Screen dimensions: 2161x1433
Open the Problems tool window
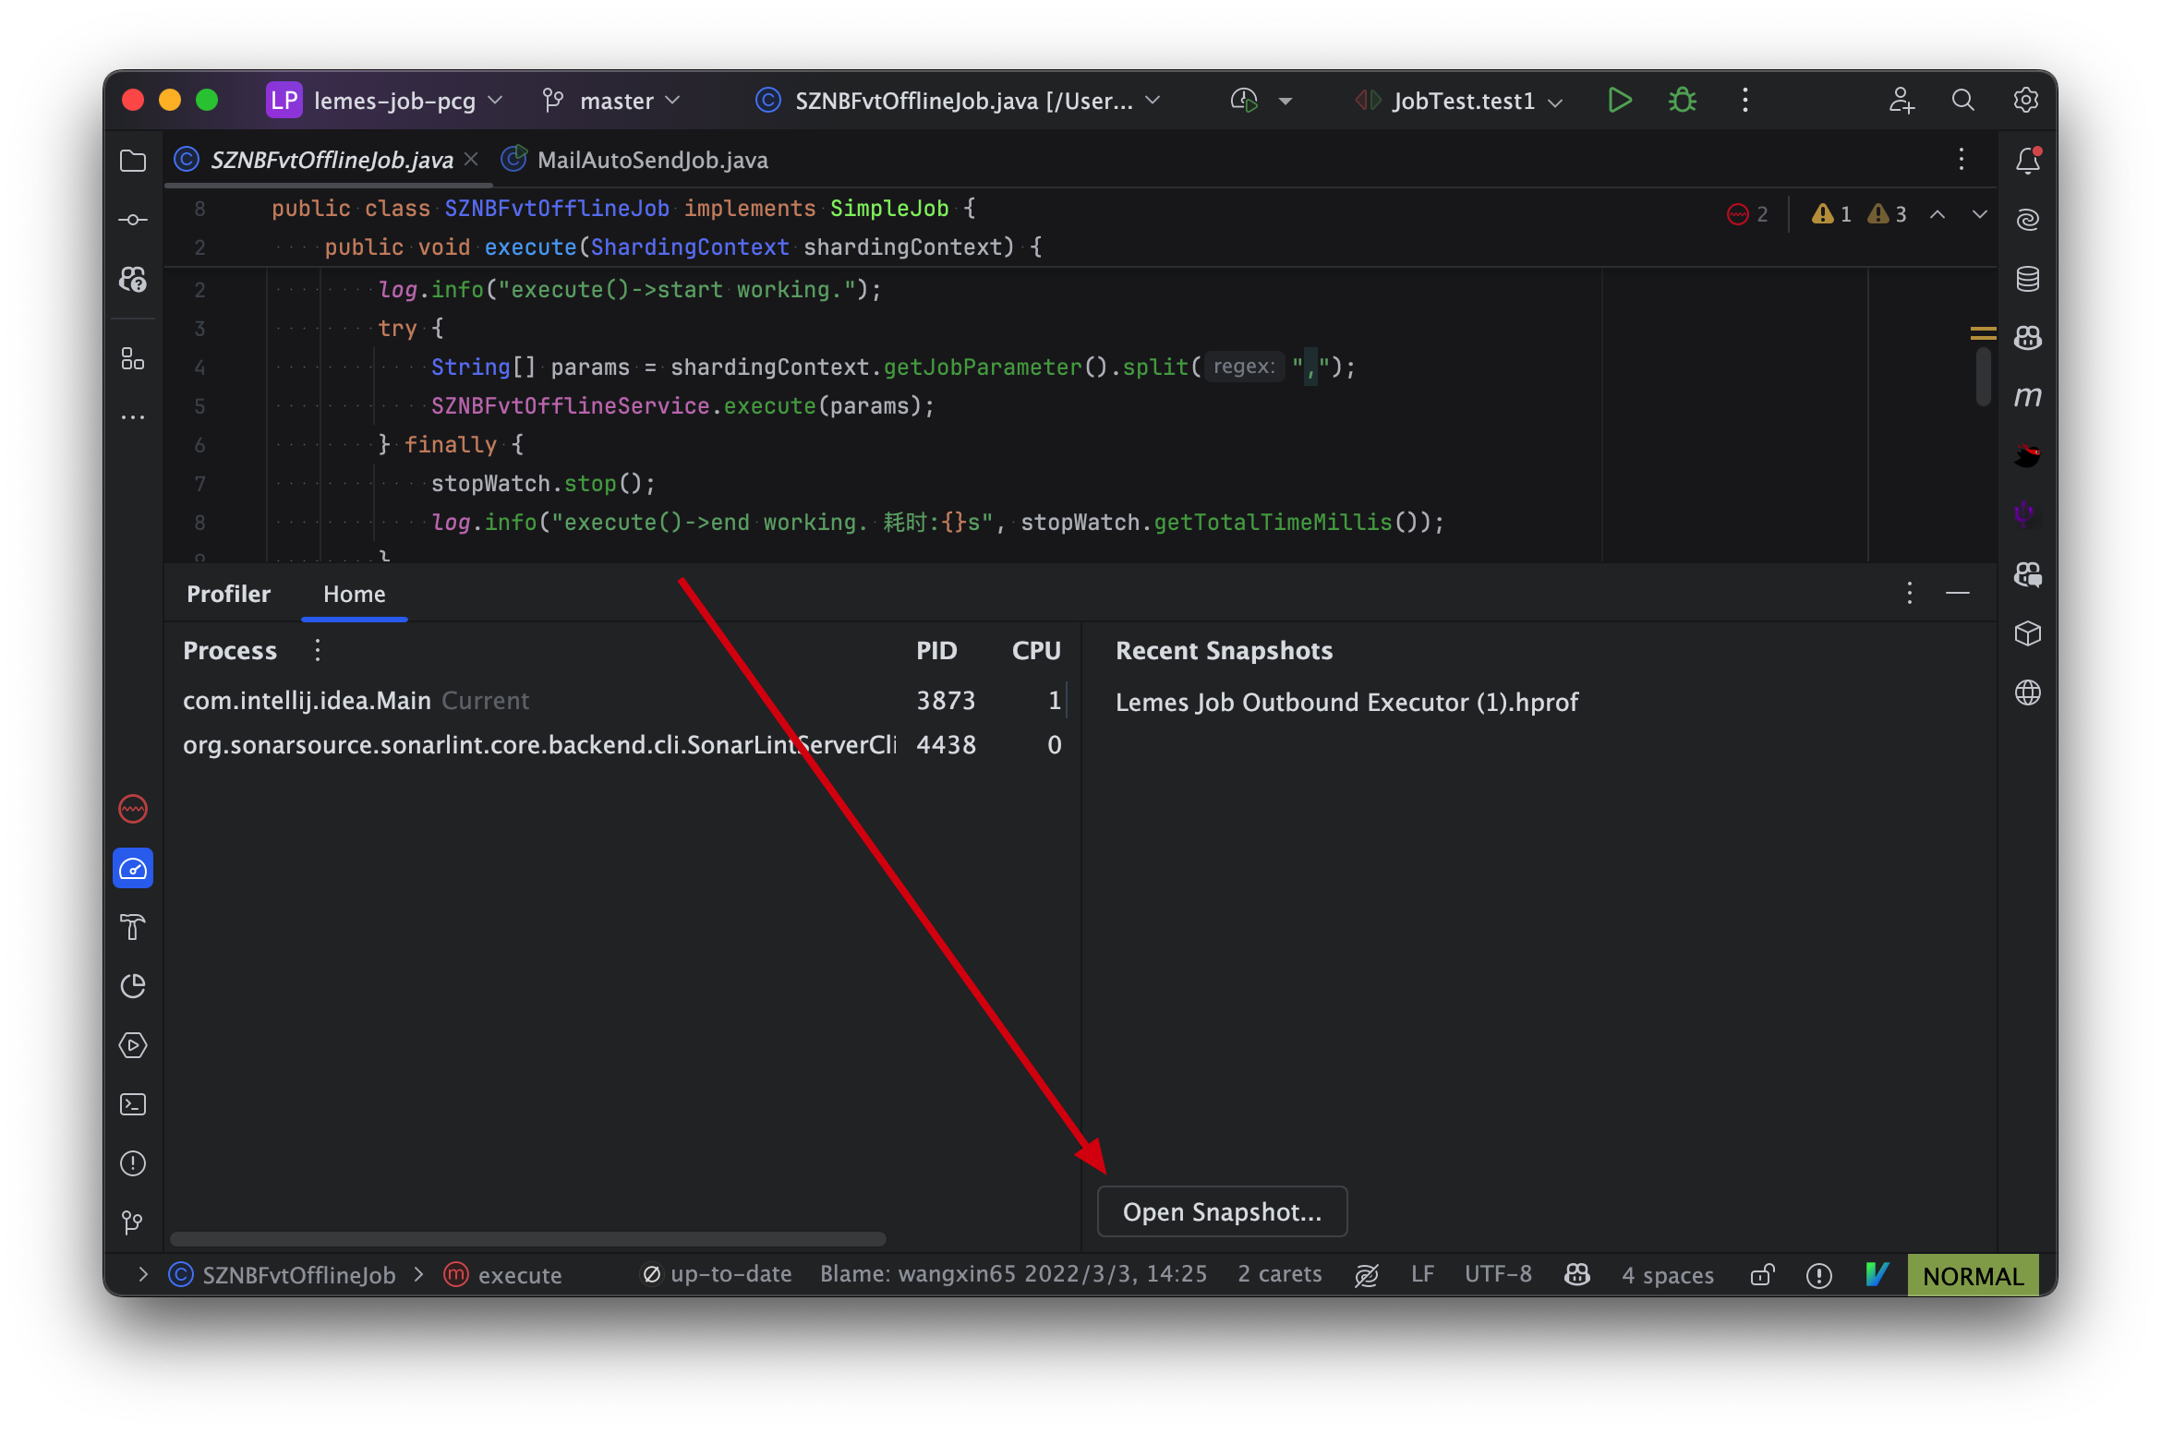133,1163
